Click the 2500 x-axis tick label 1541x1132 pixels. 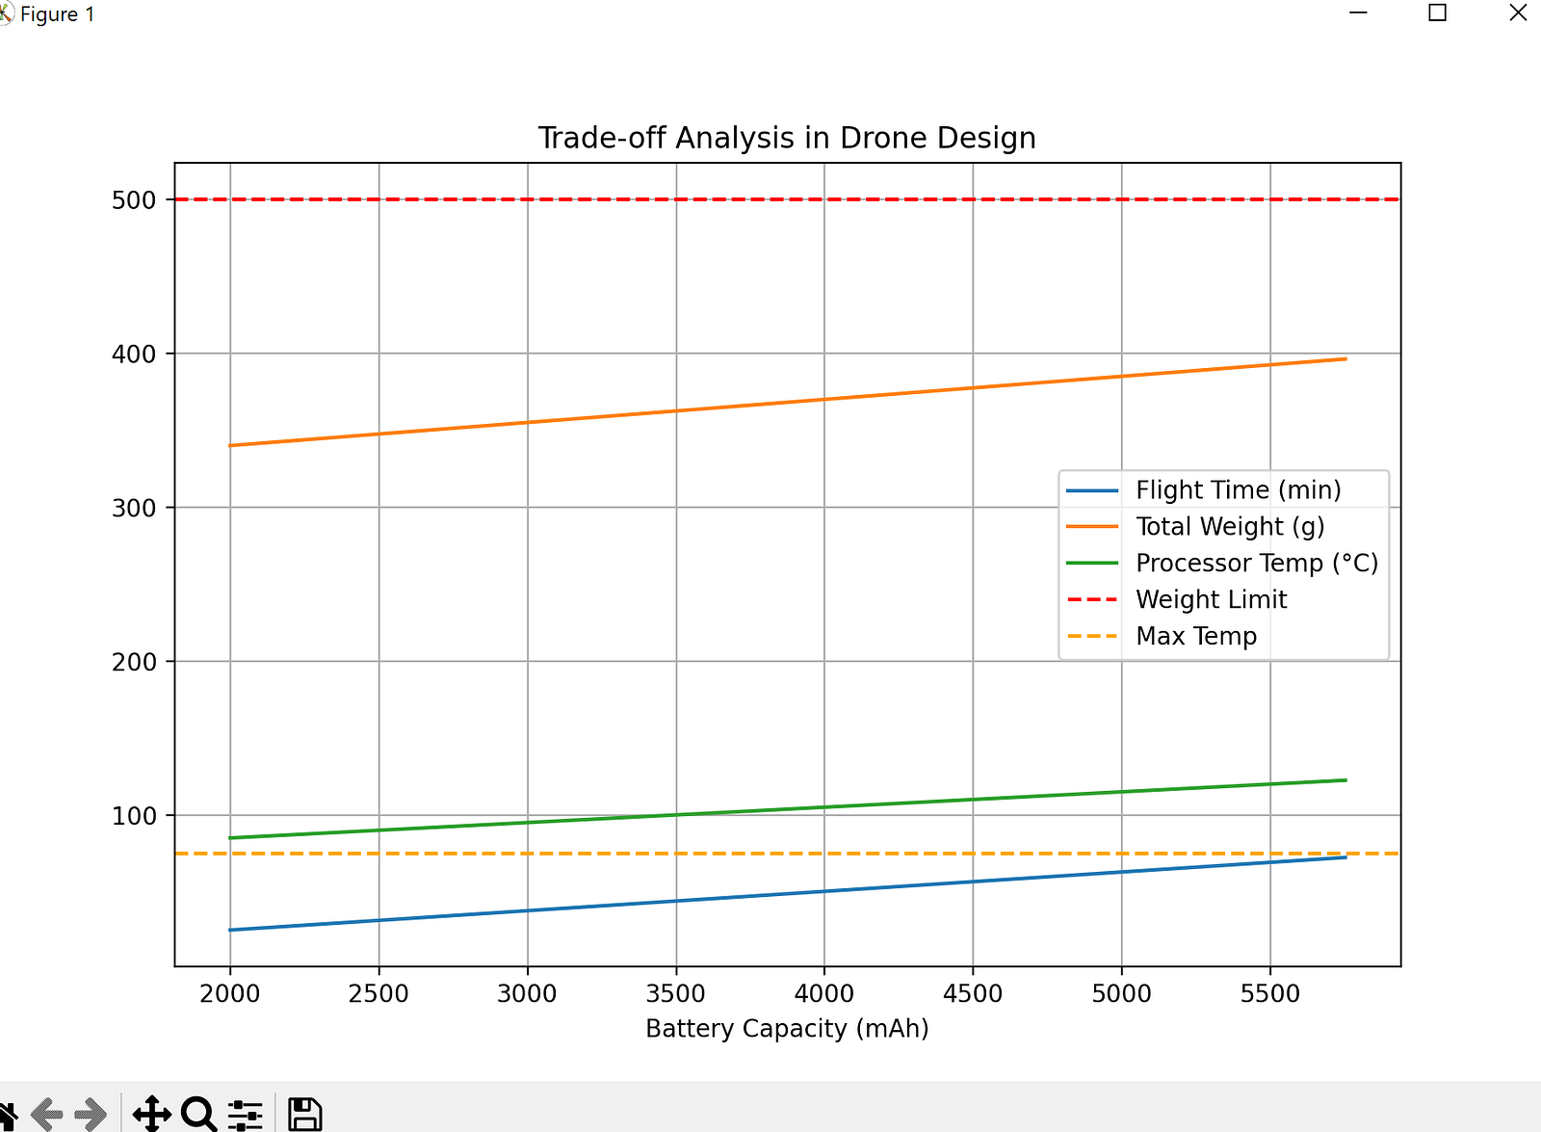coord(379,993)
